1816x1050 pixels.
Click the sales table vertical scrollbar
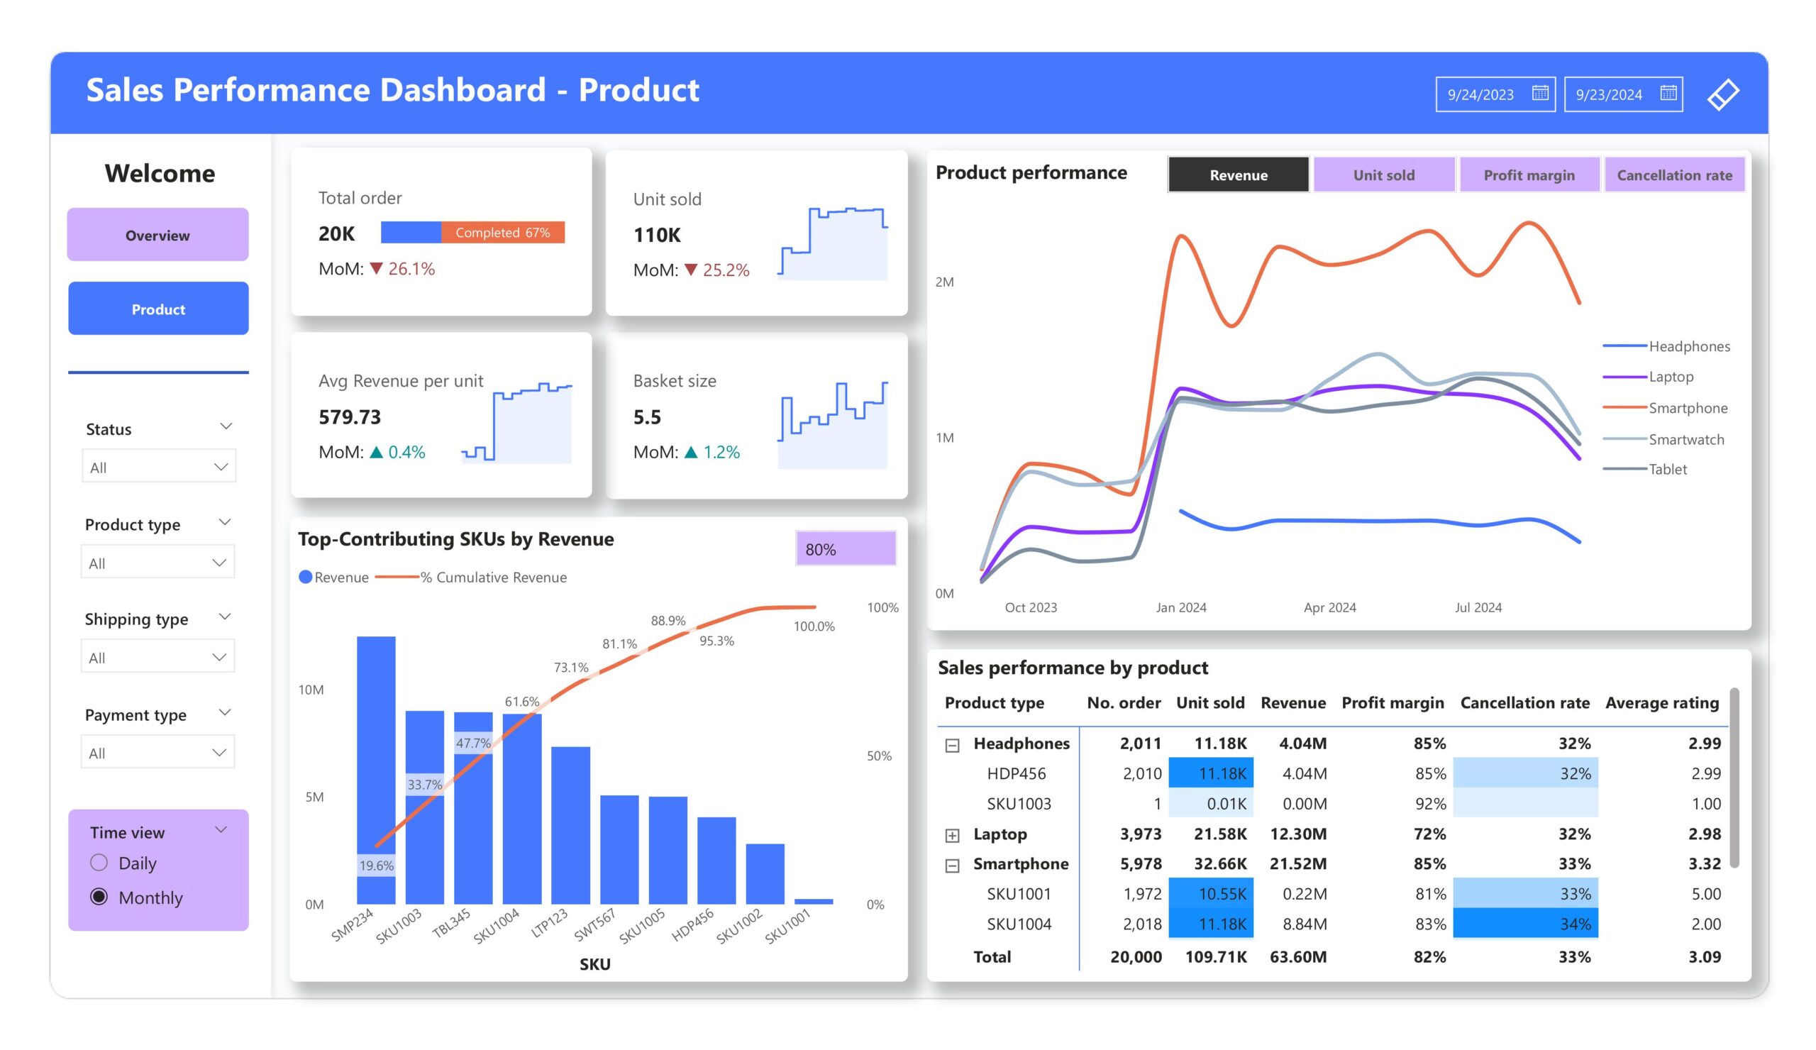1734,778
